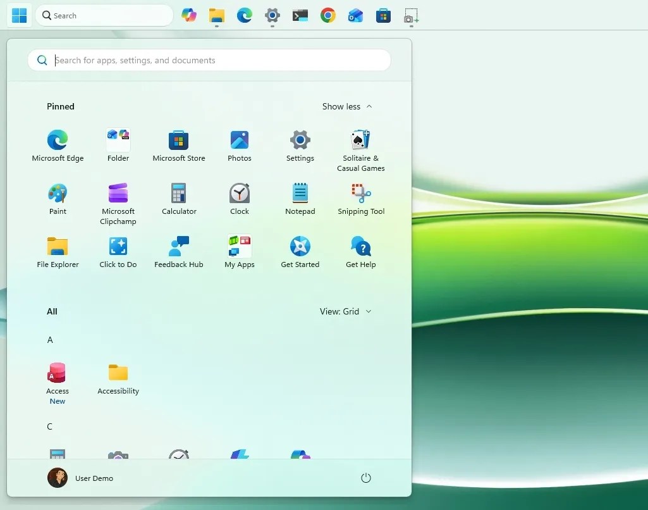This screenshot has height=510, width=648.
Task: Open the Photos app
Action: tap(239, 146)
